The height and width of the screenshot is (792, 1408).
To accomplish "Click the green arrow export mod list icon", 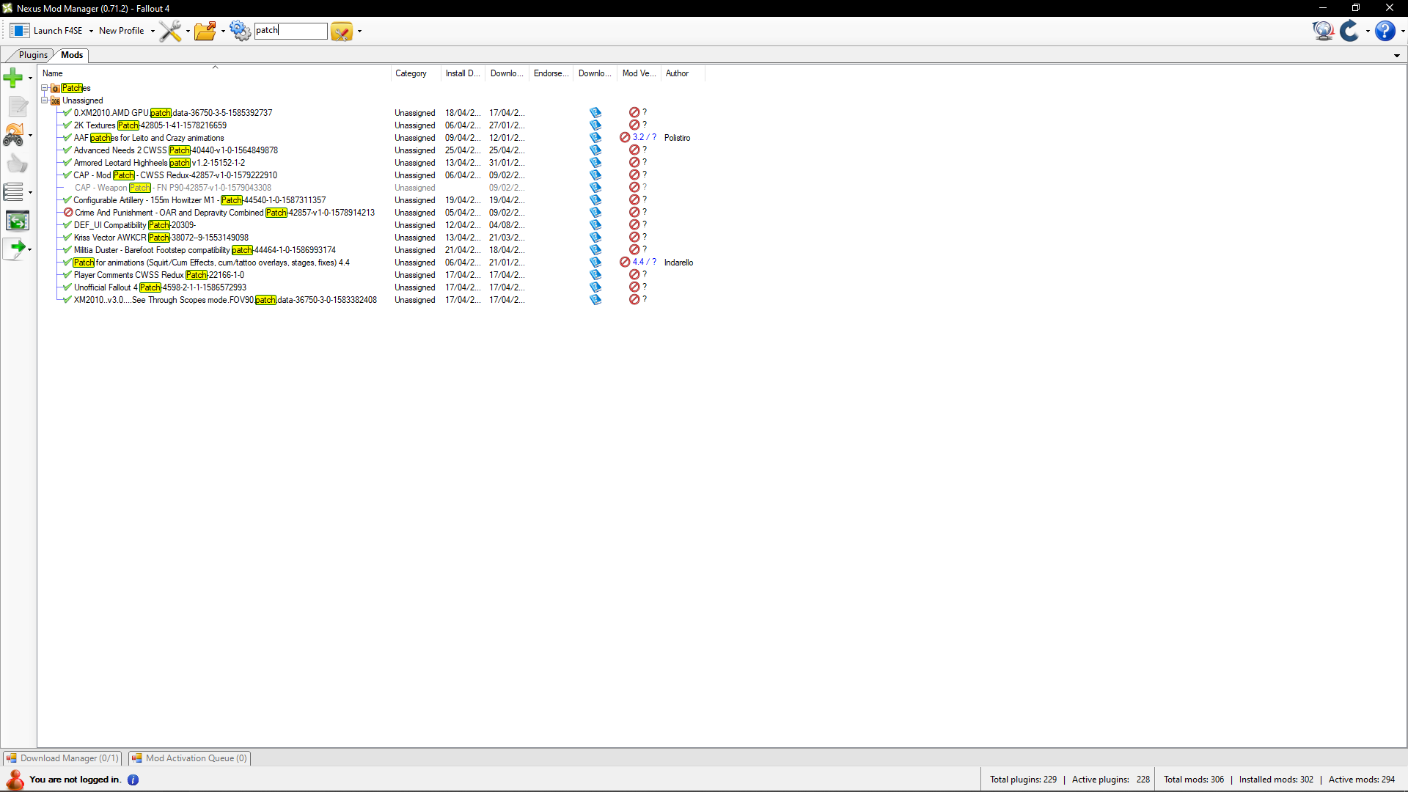I will [x=15, y=249].
